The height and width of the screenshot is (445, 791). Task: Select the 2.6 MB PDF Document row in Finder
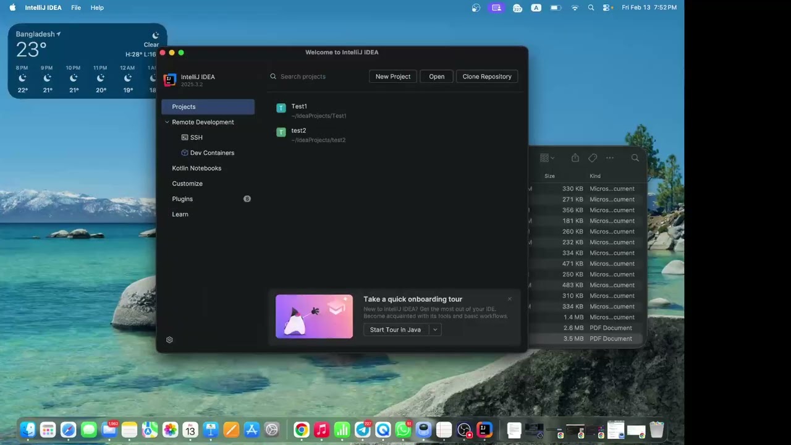coord(585,328)
